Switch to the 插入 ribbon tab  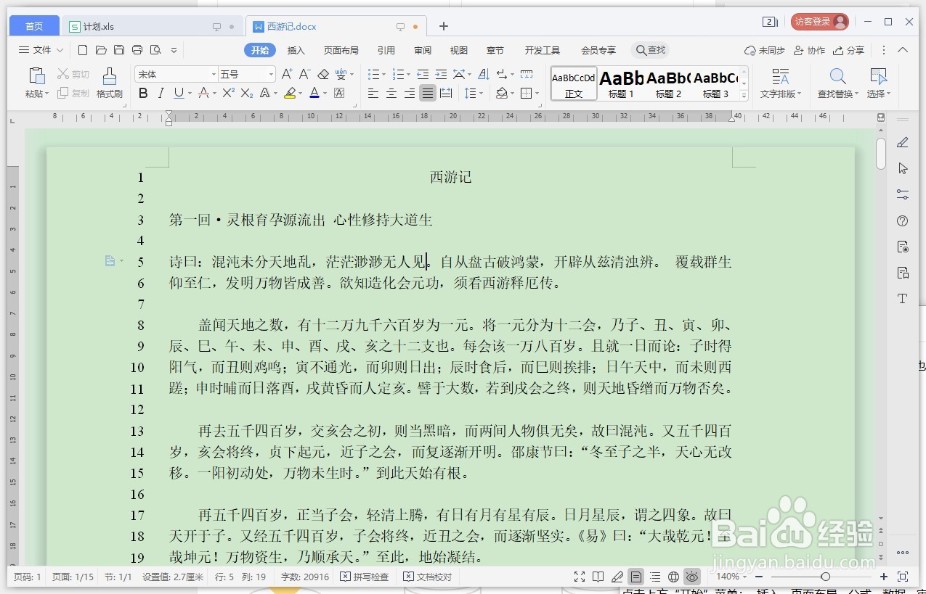[x=296, y=50]
